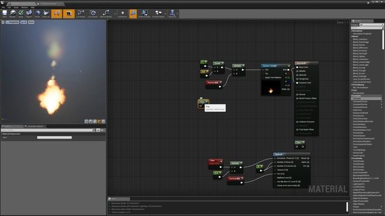385x216 pixels.
Task: Open the Palette Category dropdown
Action: pyautogui.click(x=371, y=25)
